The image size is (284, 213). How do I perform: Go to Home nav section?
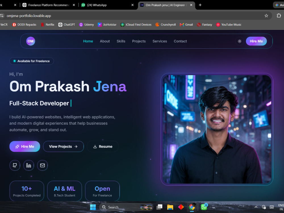coord(88,41)
